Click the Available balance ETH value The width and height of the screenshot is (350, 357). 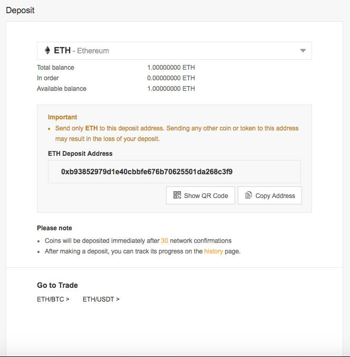[171, 89]
